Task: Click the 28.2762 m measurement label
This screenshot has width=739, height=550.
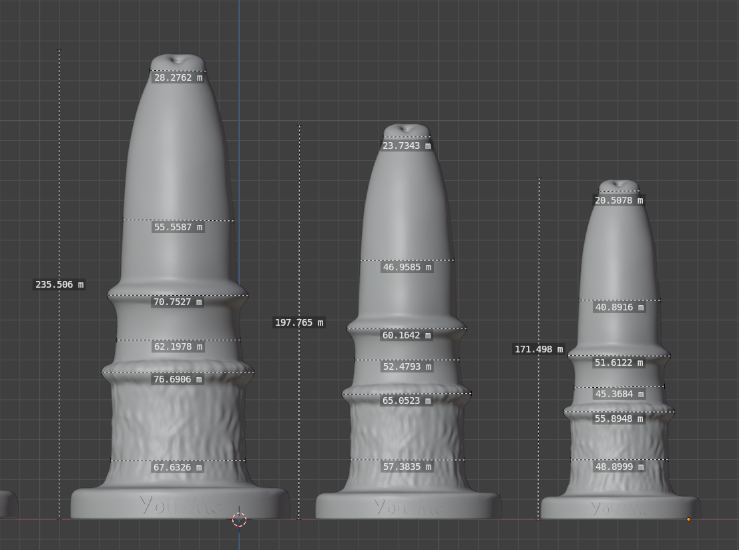Action: pos(178,77)
